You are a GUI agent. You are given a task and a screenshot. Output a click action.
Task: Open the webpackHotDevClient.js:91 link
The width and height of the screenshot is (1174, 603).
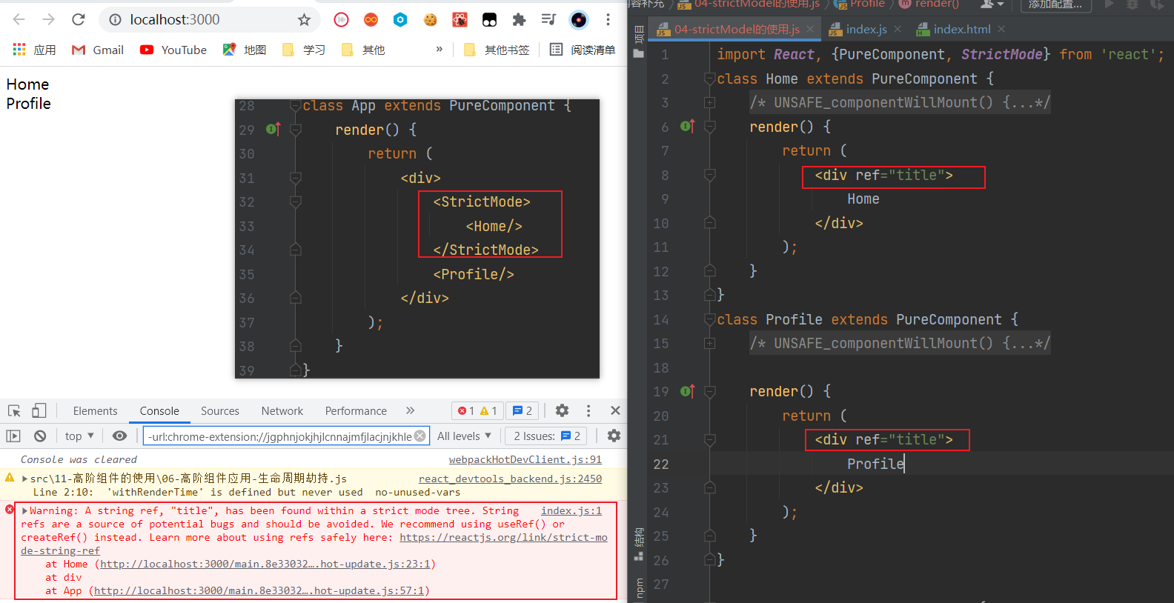click(x=525, y=460)
